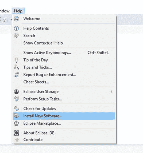The image size is (143, 153).
Task: Click the Eclipse Marketplace icon
Action: tap(16, 123)
